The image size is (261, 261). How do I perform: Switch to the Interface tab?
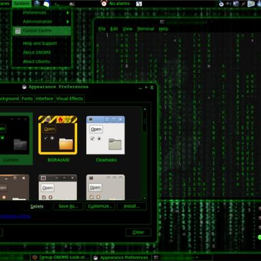44,99
